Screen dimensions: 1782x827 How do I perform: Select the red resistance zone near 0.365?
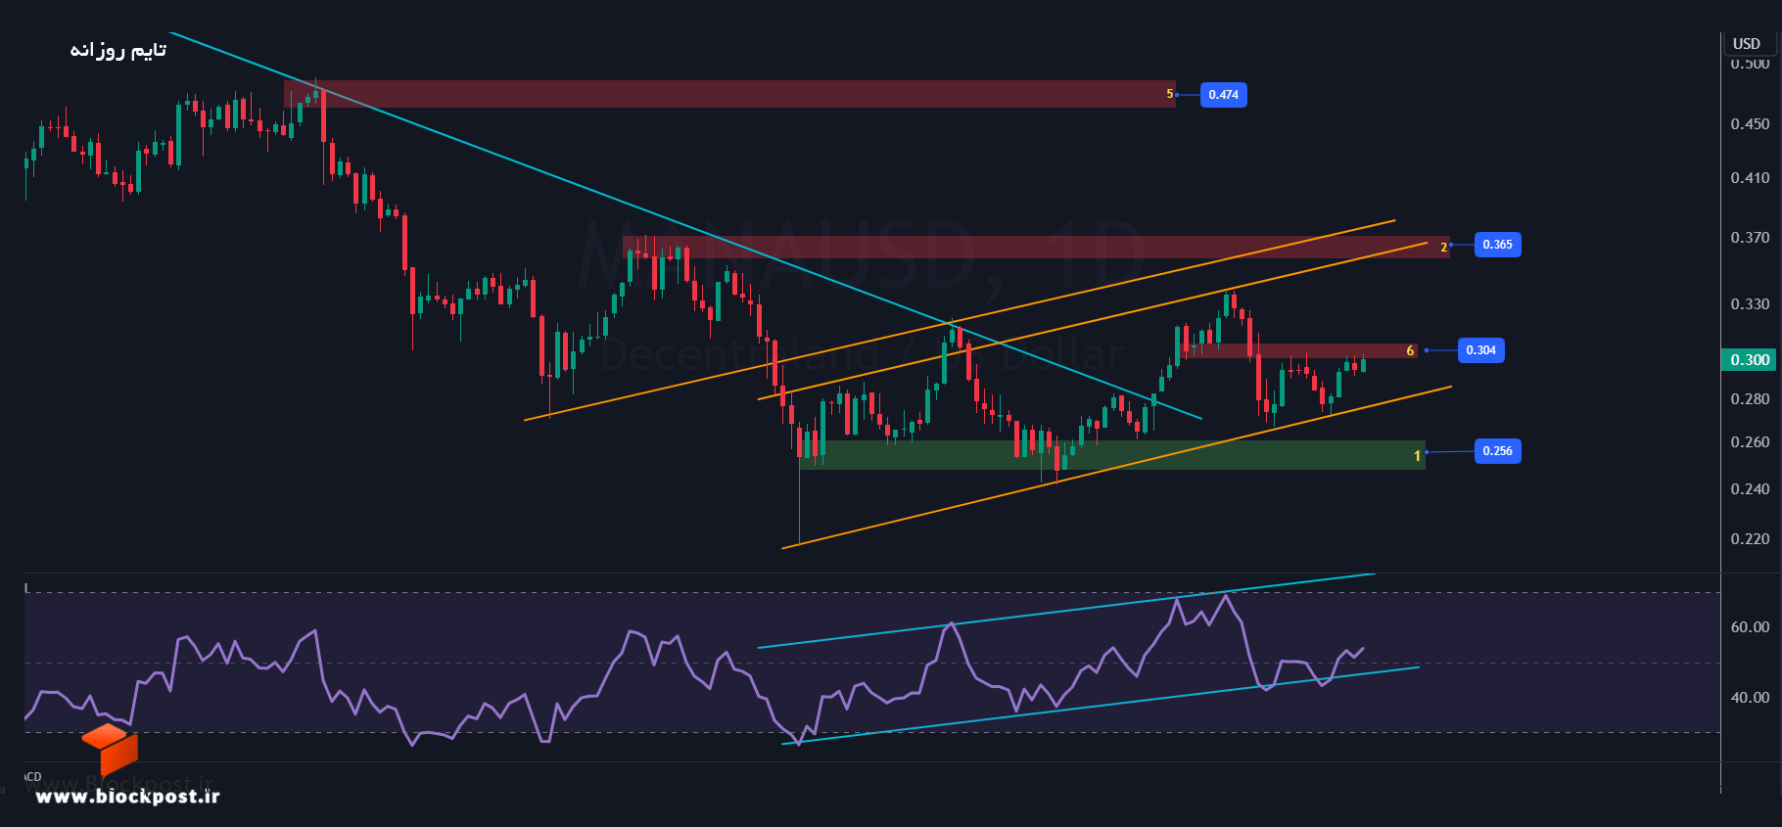pyautogui.click(x=1036, y=247)
